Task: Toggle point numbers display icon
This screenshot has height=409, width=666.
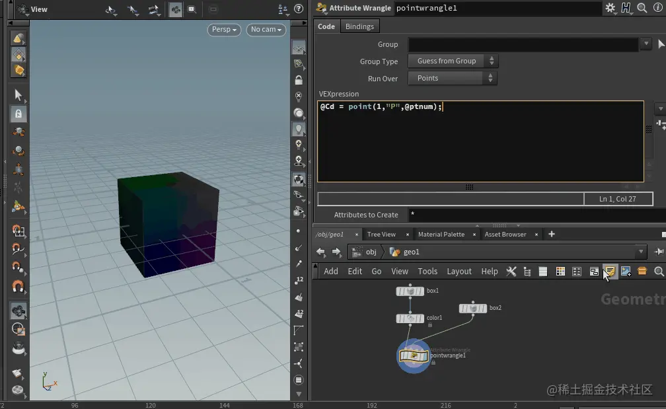Action: pos(299,280)
